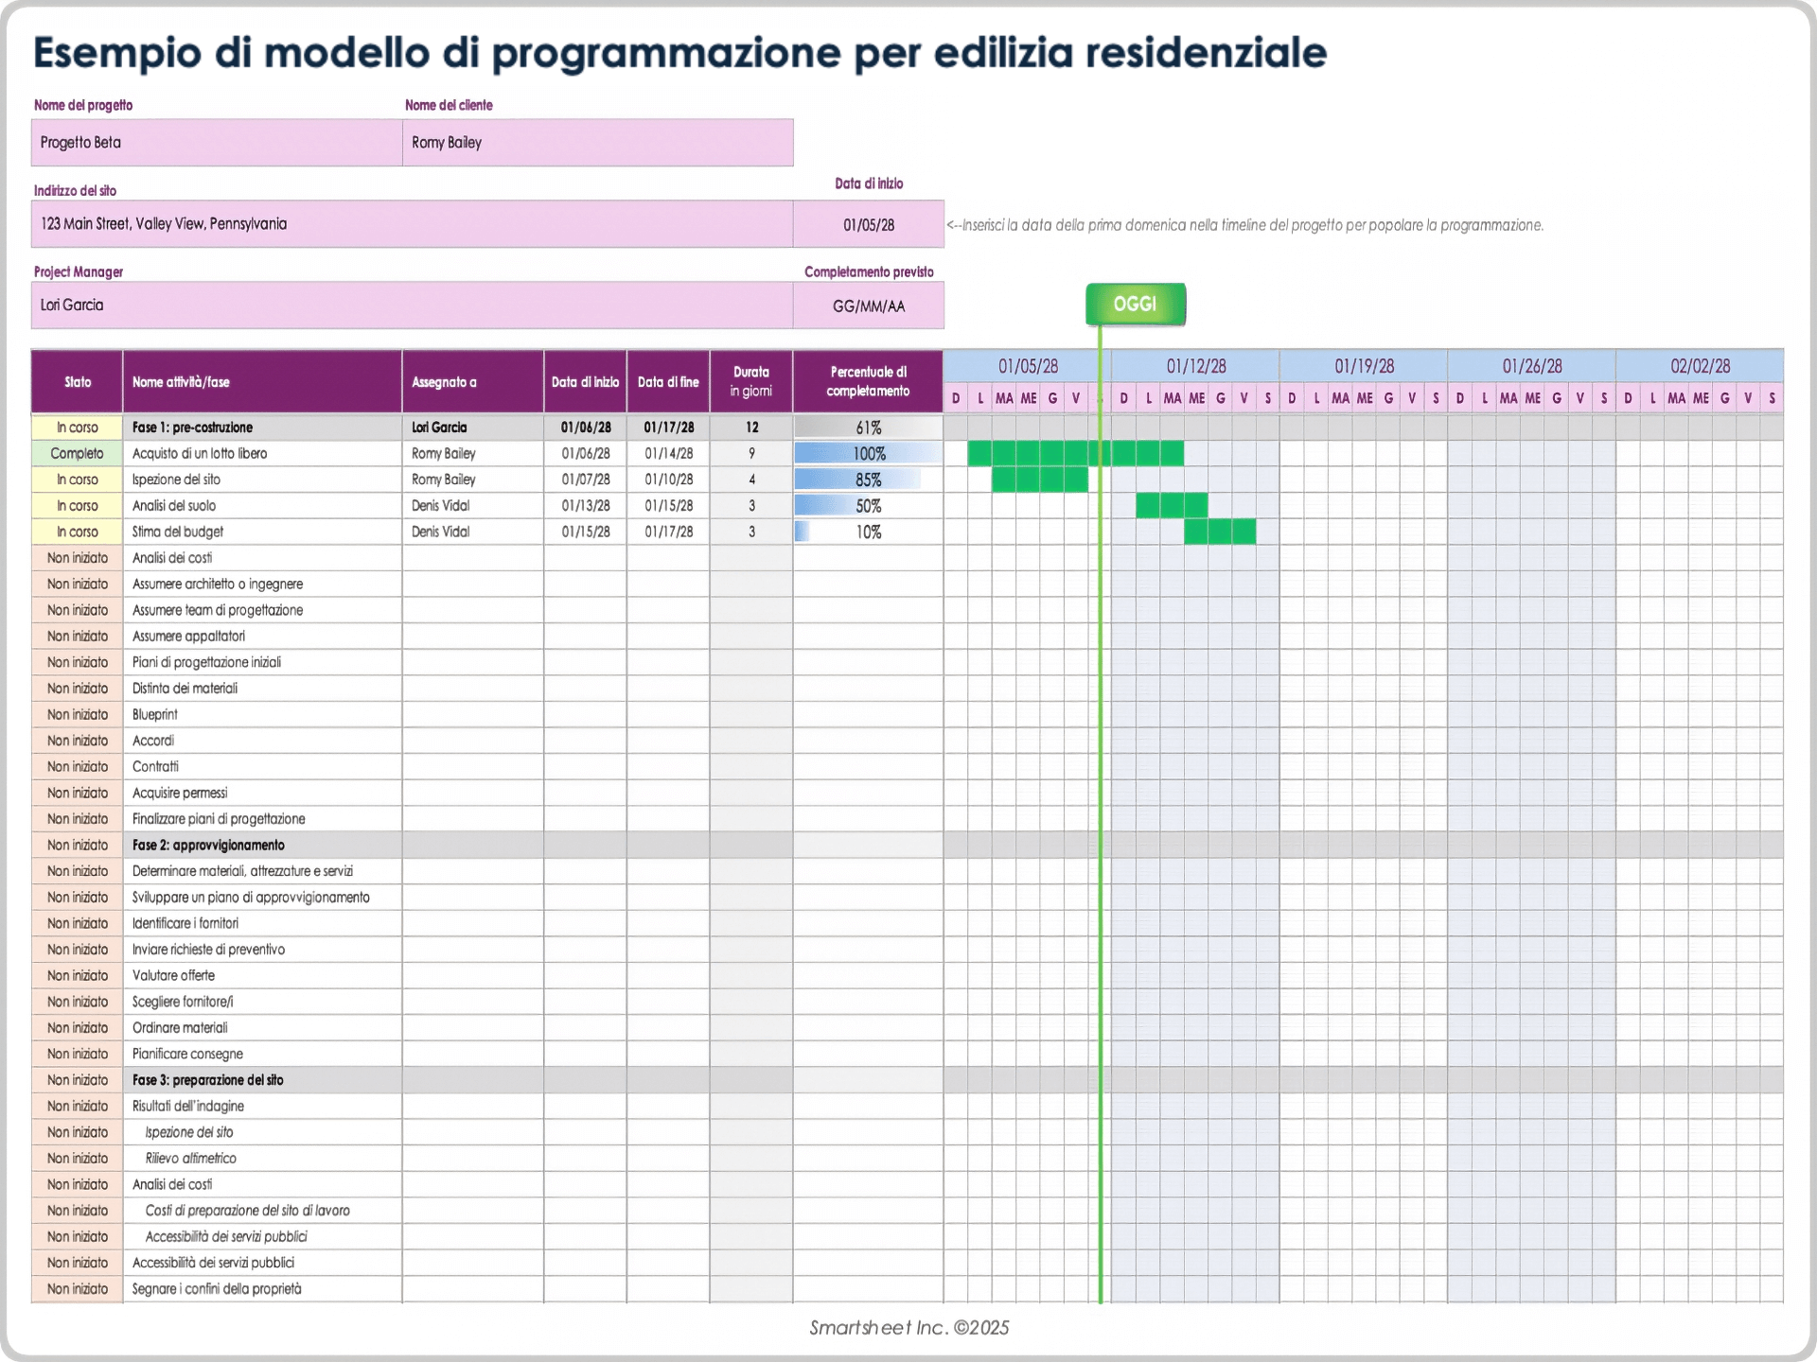Viewport: 1817px width, 1362px height.
Task: Click the Valutare offerte task
Action: [173, 976]
